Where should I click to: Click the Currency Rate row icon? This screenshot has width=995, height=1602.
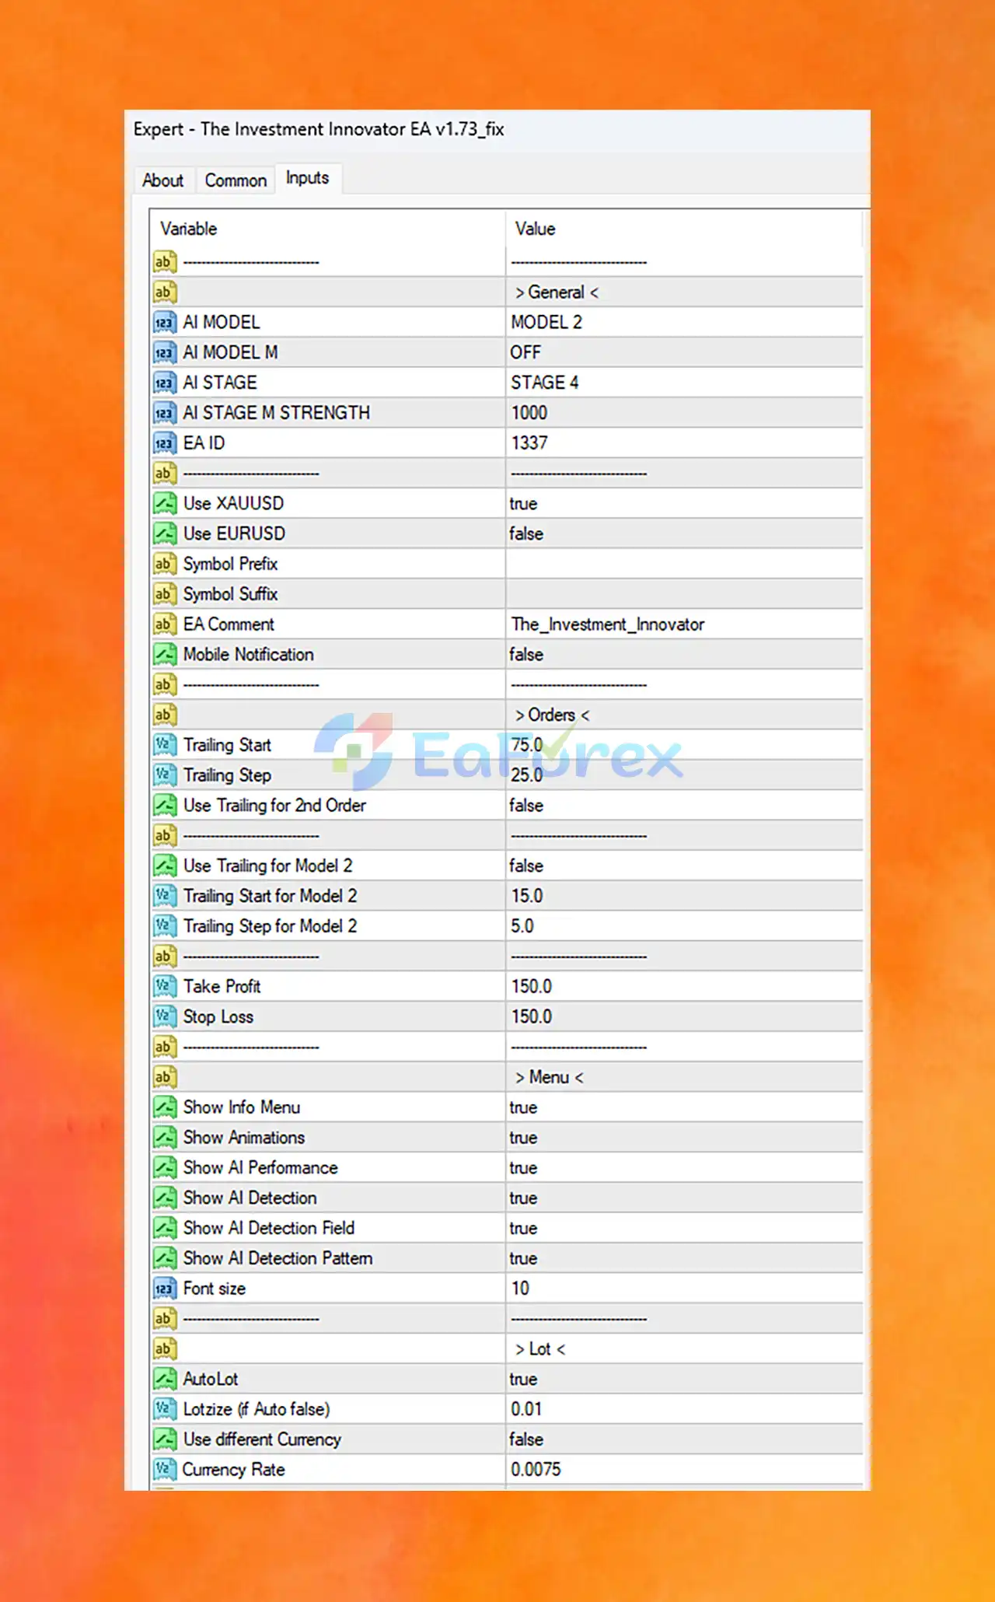(x=165, y=1470)
